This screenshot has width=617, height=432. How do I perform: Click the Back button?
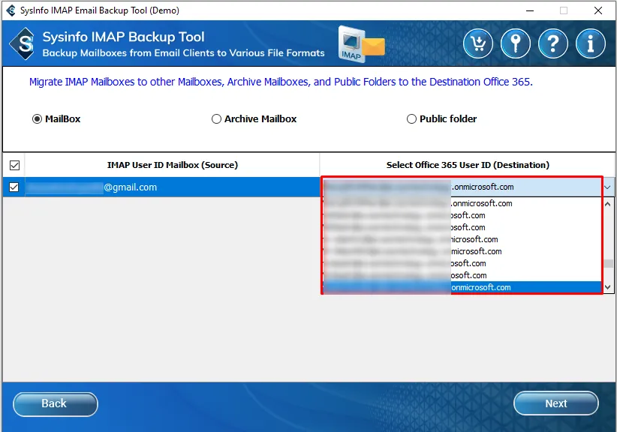coord(55,403)
